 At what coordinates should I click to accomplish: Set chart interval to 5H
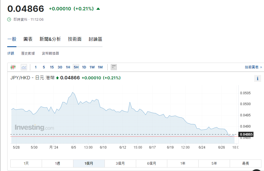(x=76, y=67)
